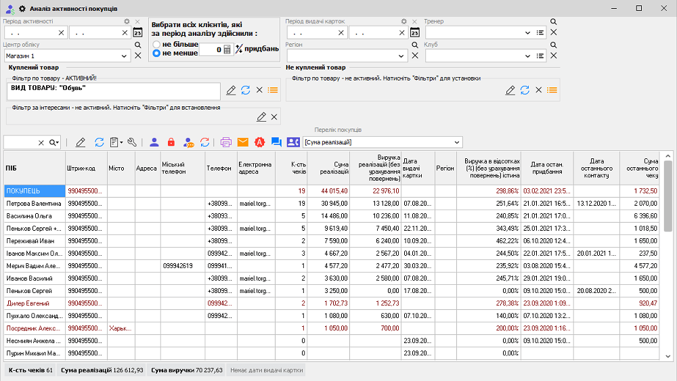The image size is (677, 381).
Task: Clear the Клуб field with X button
Action: click(x=553, y=56)
